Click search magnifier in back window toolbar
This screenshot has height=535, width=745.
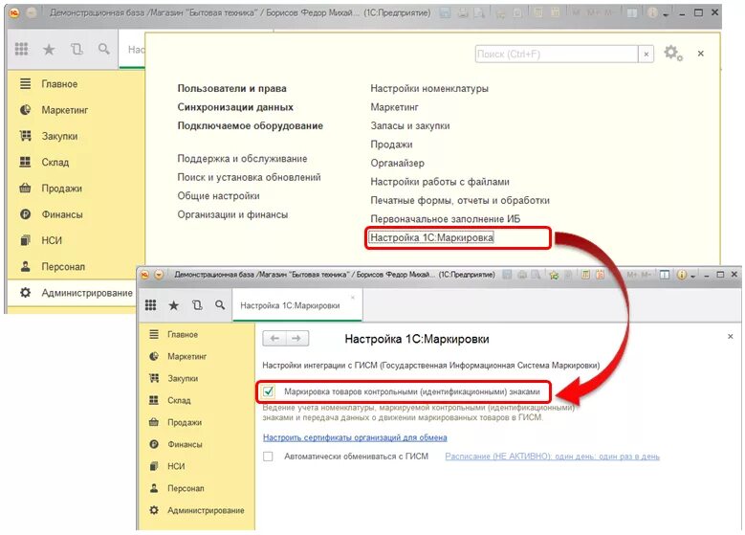click(103, 49)
